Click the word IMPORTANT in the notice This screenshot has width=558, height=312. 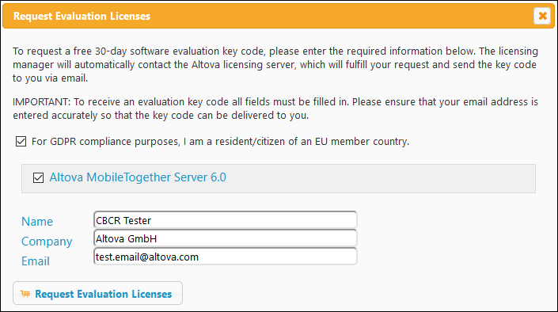click(42, 102)
